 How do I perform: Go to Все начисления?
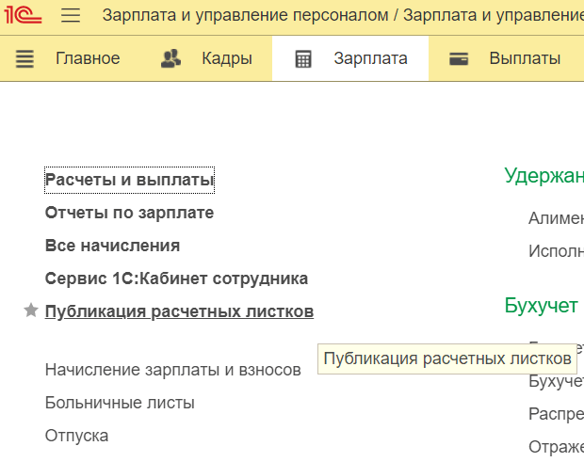tap(112, 246)
